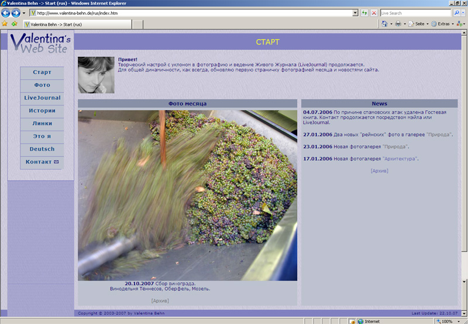
Task: Go to the browser Home page icon
Action: [384, 24]
